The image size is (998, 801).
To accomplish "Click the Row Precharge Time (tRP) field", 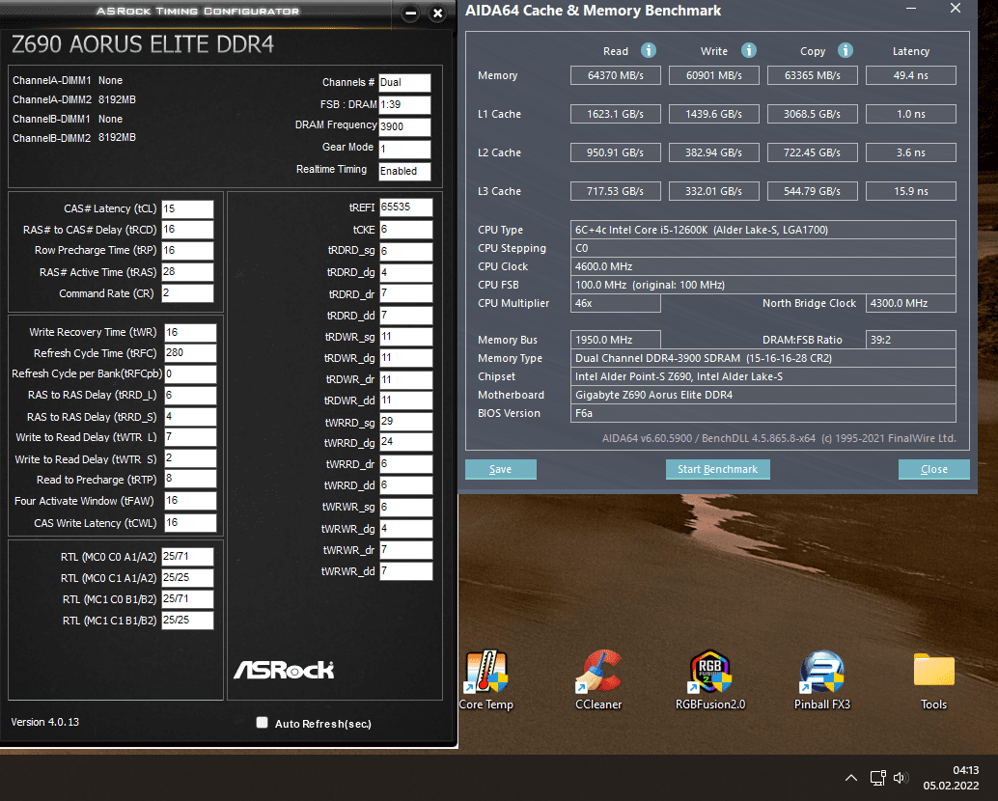I will [188, 251].
